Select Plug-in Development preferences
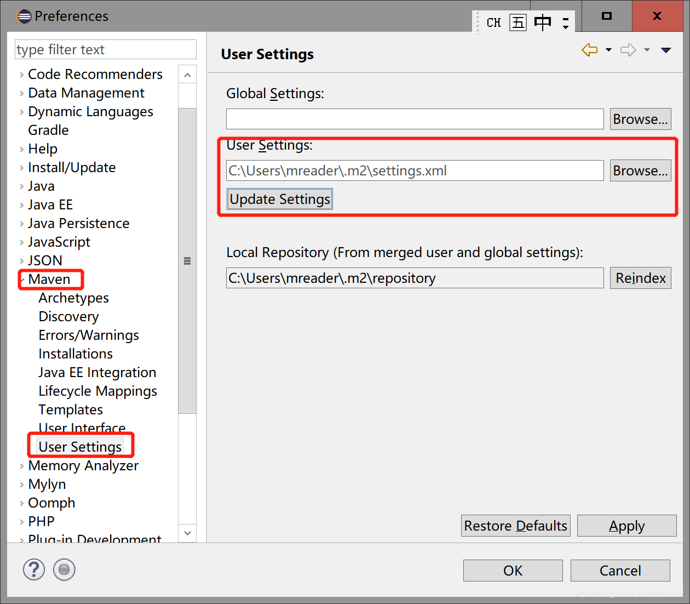Viewport: 690px width, 604px height. 95,538
